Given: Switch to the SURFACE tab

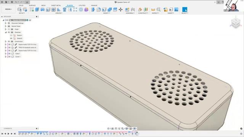Looking at the screenshot, I should pyautogui.click(x=32, y=5).
